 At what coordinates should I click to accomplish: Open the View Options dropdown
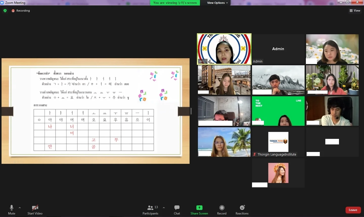pyautogui.click(x=217, y=3)
